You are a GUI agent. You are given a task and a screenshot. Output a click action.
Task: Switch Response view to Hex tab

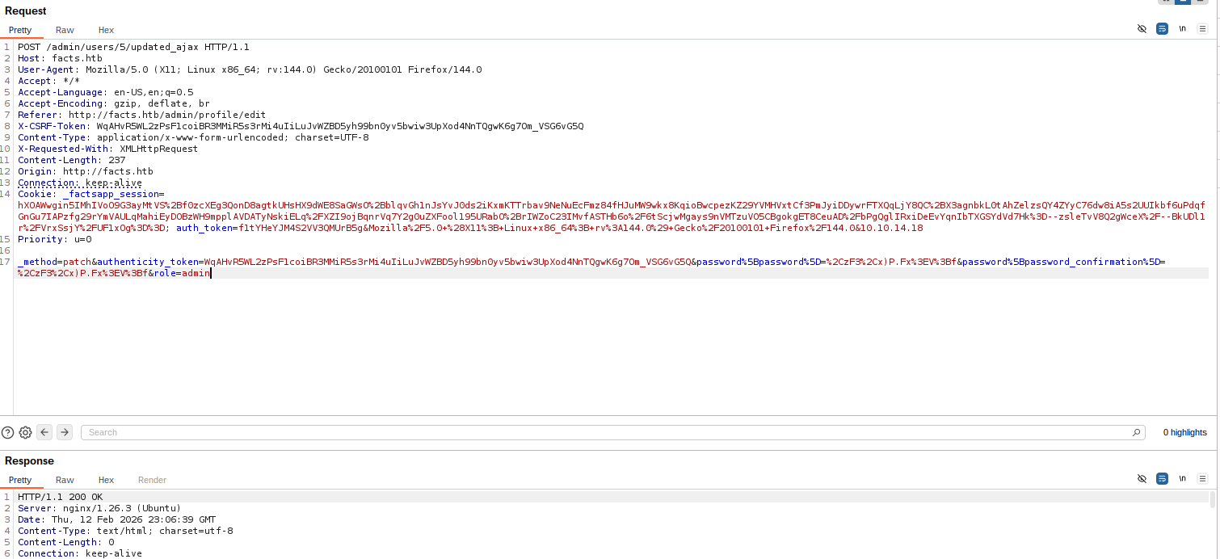[106, 480]
